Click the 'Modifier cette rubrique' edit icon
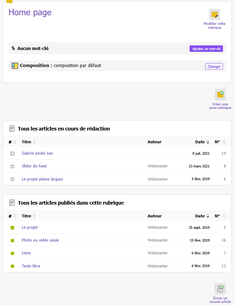This screenshot has width=235, height=305. coord(214,15)
